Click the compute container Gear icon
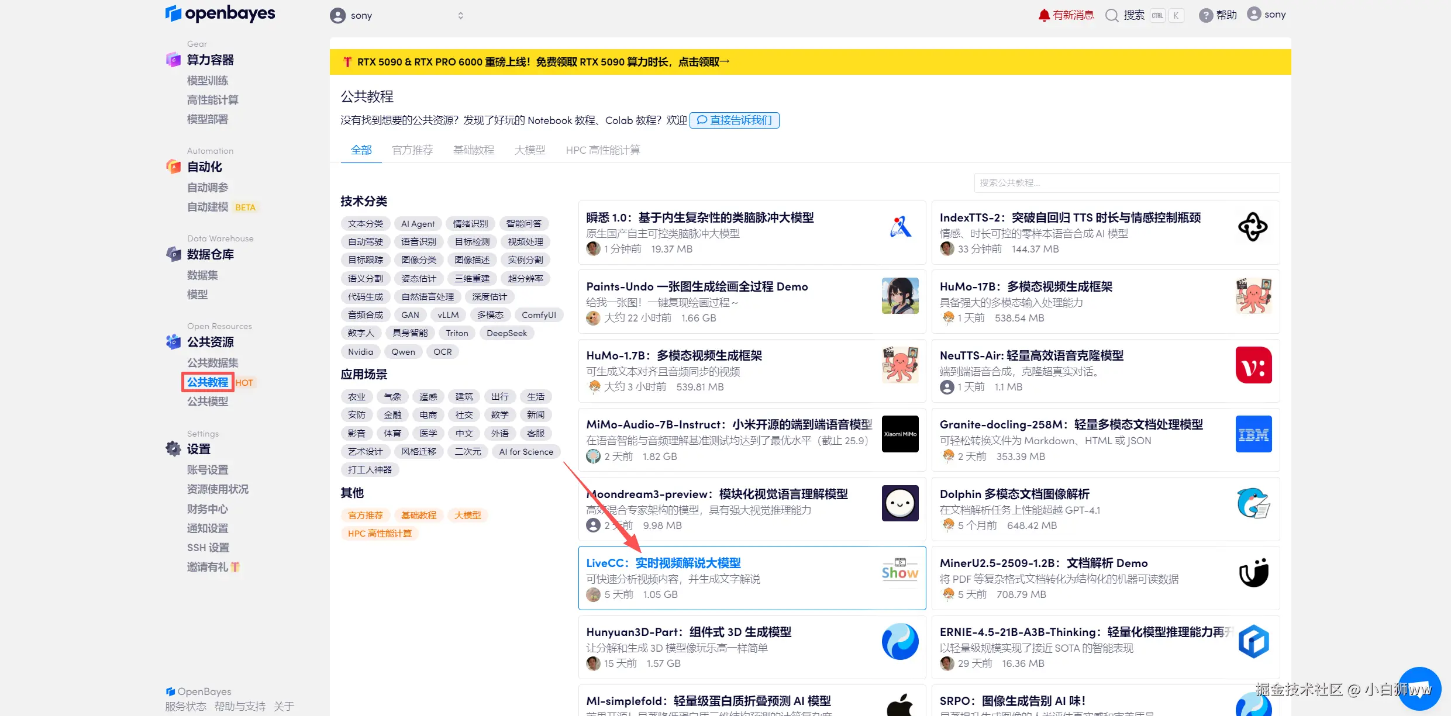This screenshot has height=716, width=1451. coord(173,60)
